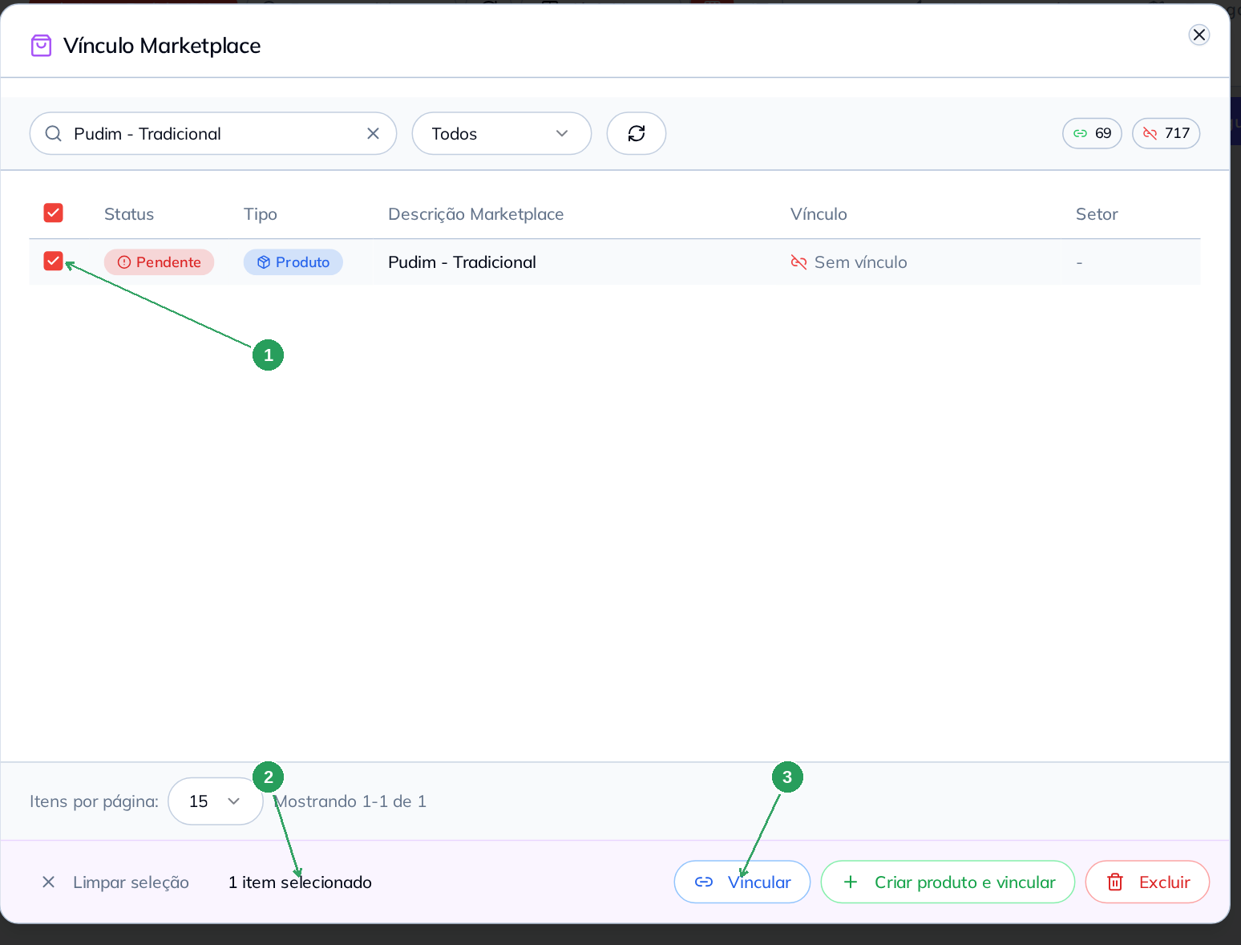Toggle the select-all checkbox in header
Screen dimensions: 1241x945
(53, 213)
